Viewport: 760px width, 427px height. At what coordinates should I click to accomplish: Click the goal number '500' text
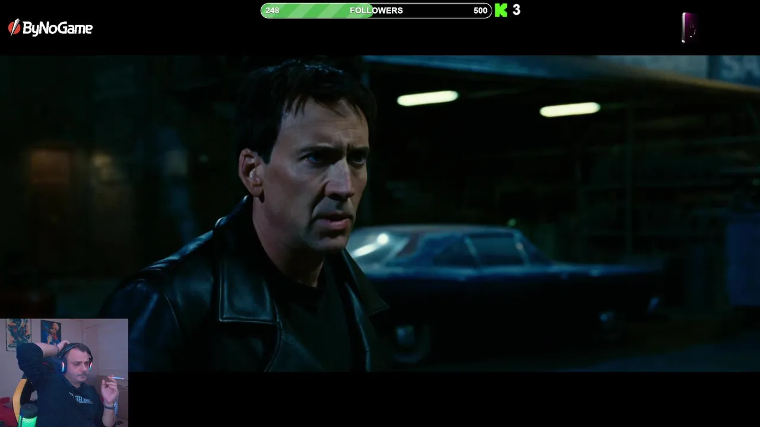coord(480,11)
